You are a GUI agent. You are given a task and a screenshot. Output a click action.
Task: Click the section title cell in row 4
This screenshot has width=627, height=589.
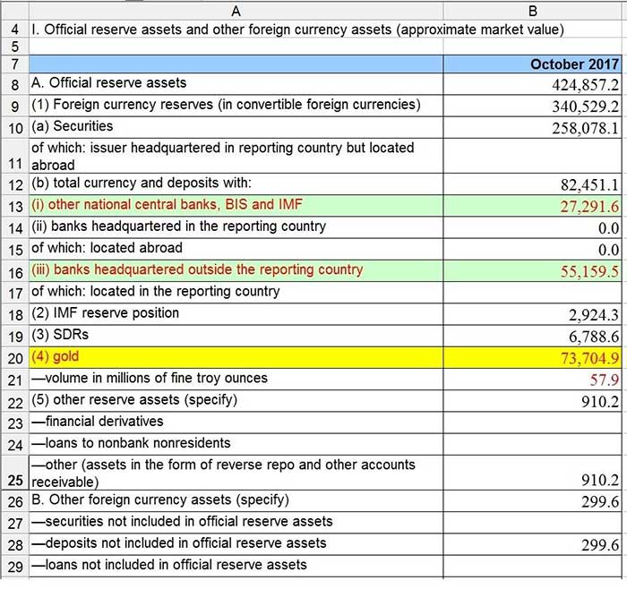click(296, 30)
